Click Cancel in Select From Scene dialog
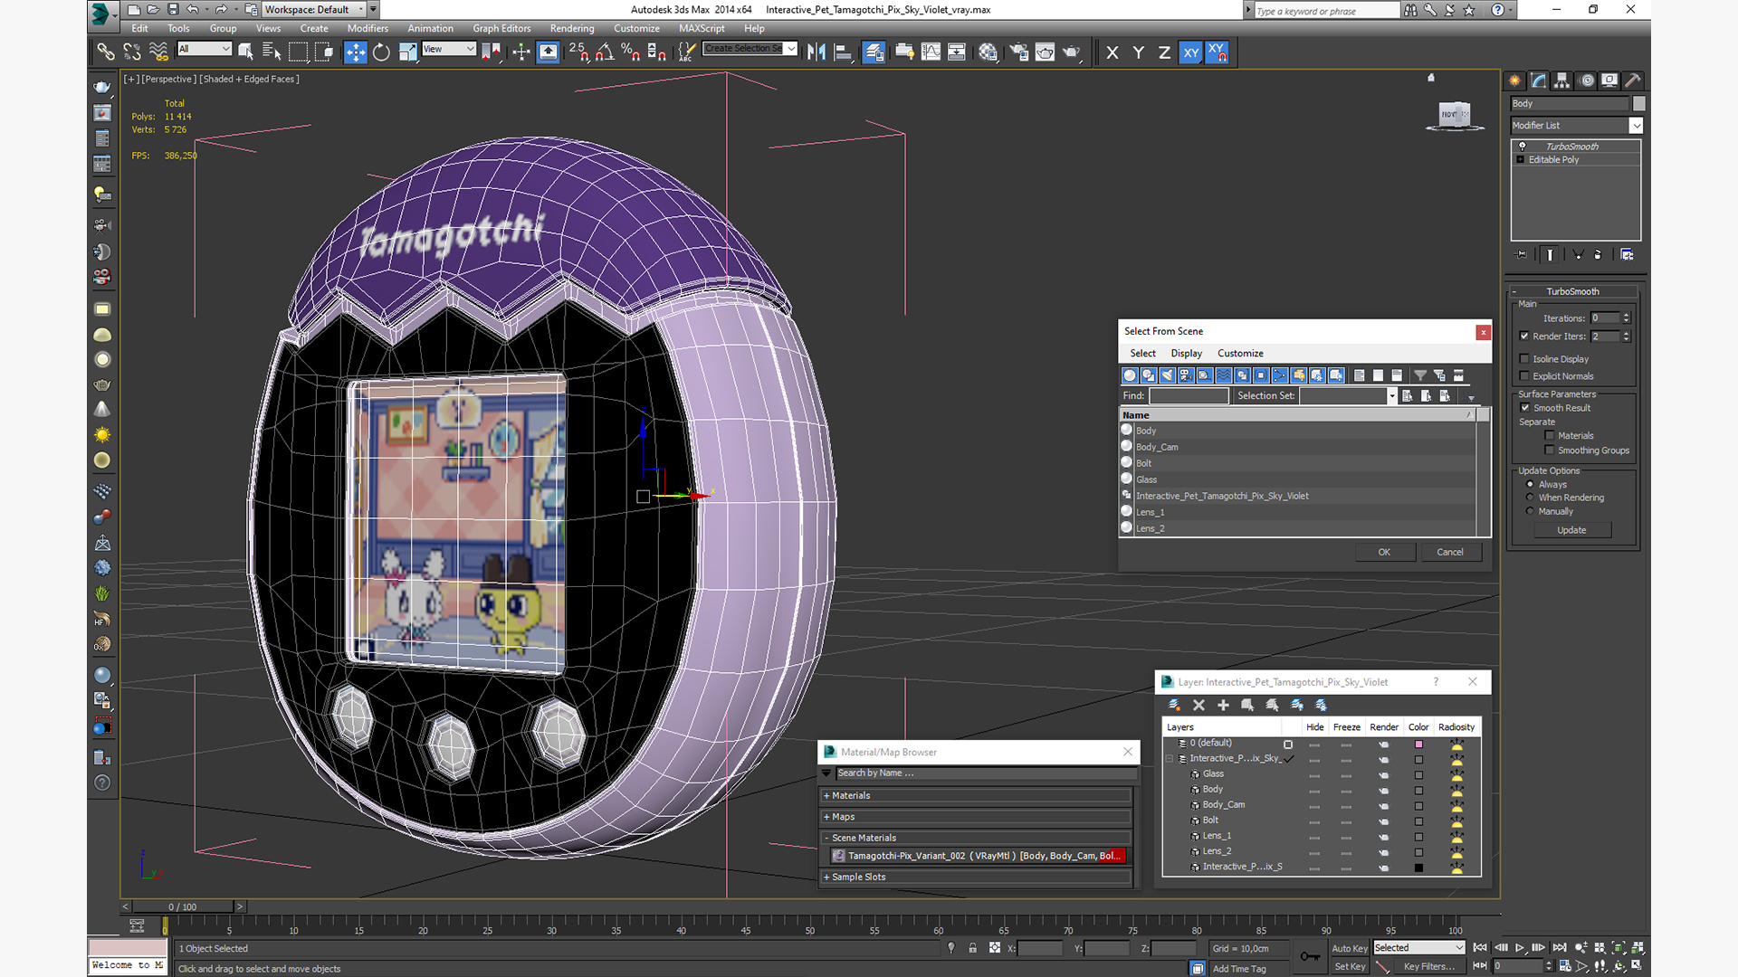This screenshot has width=1738, height=977. click(x=1450, y=553)
